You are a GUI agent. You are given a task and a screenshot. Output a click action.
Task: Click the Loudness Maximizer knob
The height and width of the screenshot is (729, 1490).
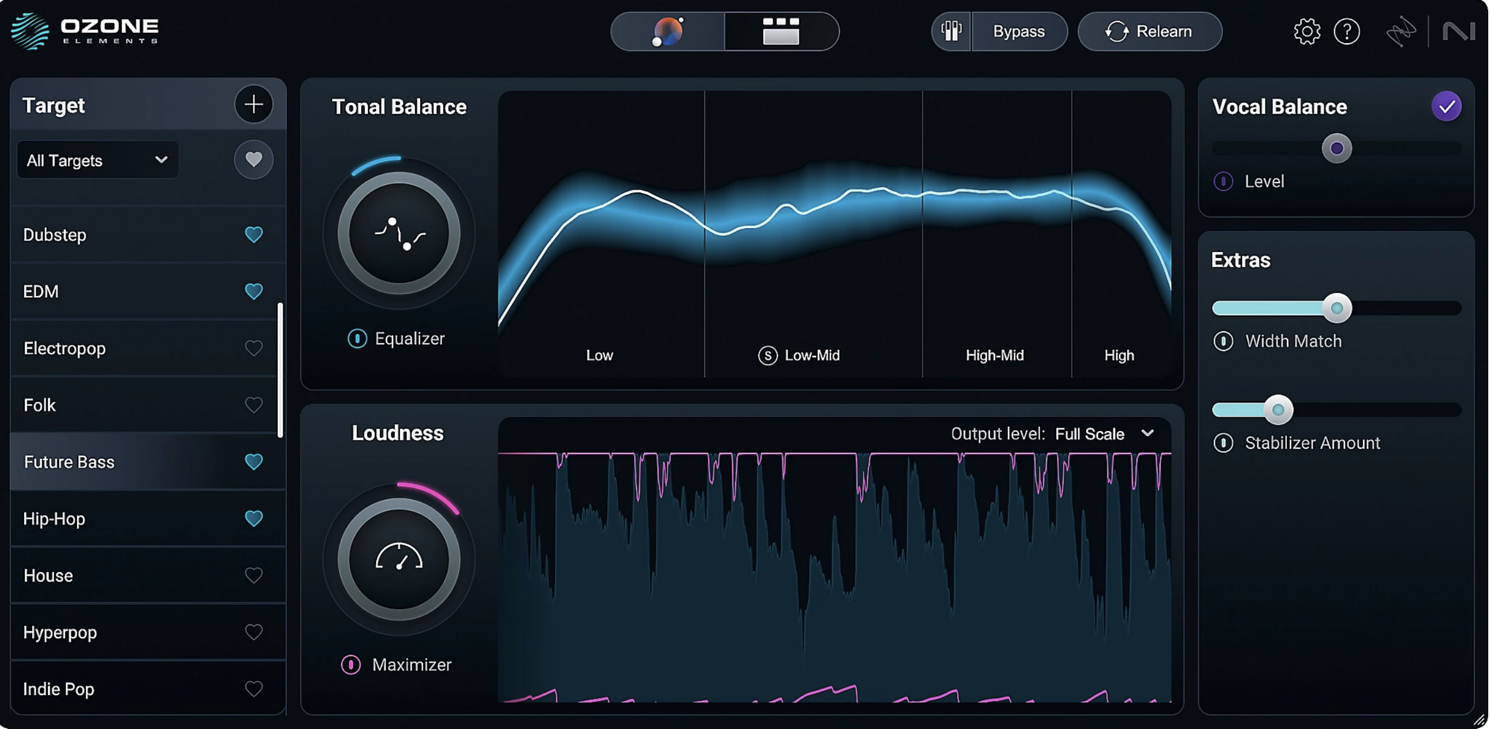pyautogui.click(x=398, y=559)
